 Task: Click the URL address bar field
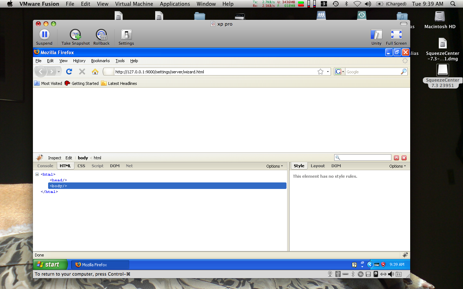click(213, 72)
